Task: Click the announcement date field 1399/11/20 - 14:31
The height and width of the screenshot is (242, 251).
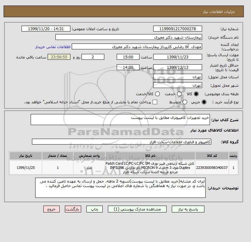Action: (46, 29)
